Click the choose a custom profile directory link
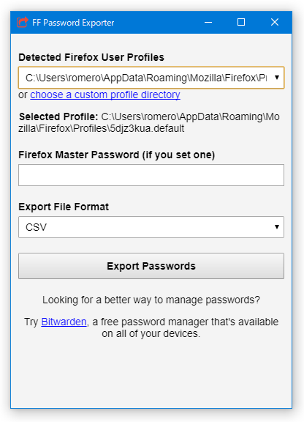The width and height of the screenshot is (304, 422). [105, 95]
